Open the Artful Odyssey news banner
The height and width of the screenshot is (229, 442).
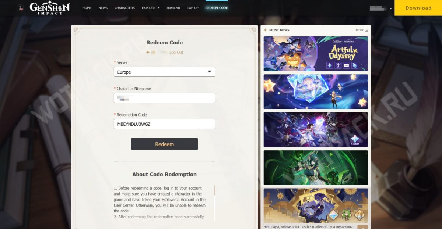tap(316, 54)
